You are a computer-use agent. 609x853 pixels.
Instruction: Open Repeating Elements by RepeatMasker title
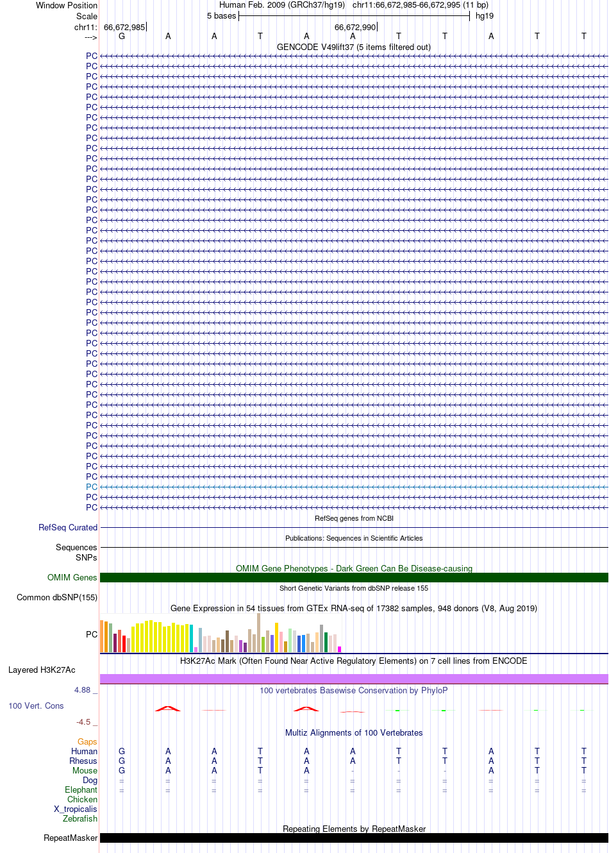pos(354,829)
